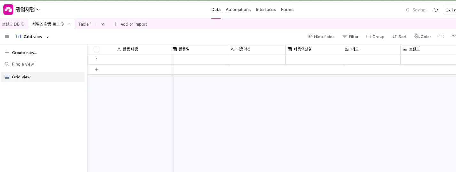Screen dimensions: 456x172
Task: Click the share view icon
Action: (454, 37)
